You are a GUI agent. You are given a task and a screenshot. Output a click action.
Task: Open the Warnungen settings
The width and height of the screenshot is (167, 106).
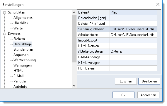coord(23,65)
